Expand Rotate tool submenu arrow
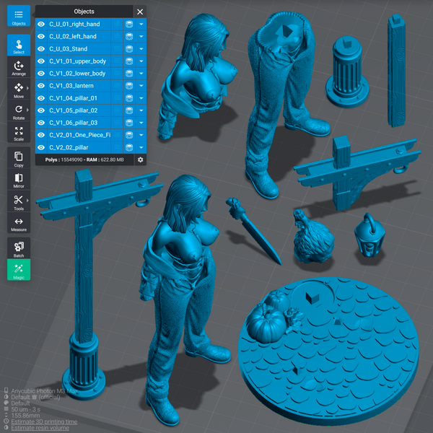 click(27, 110)
